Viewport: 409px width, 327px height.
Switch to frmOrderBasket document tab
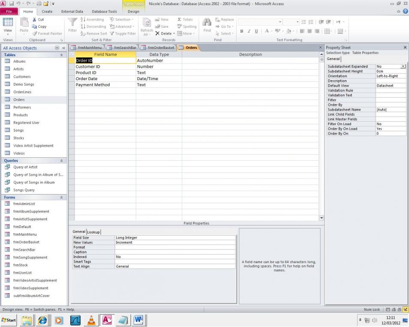pyautogui.click(x=158, y=48)
